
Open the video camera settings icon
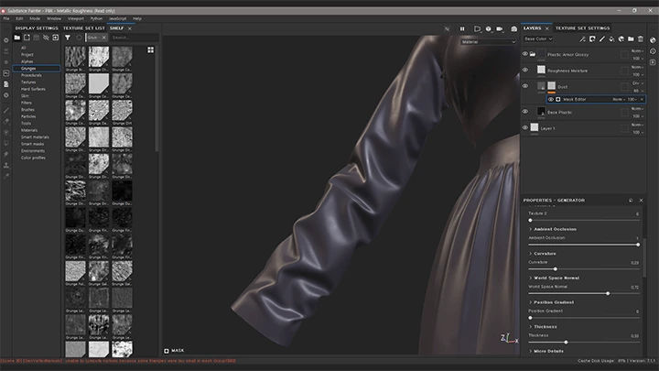(x=500, y=28)
